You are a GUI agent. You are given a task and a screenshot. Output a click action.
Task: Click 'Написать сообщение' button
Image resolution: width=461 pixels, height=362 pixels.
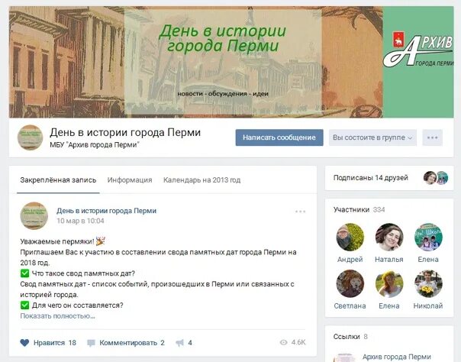coord(279,137)
